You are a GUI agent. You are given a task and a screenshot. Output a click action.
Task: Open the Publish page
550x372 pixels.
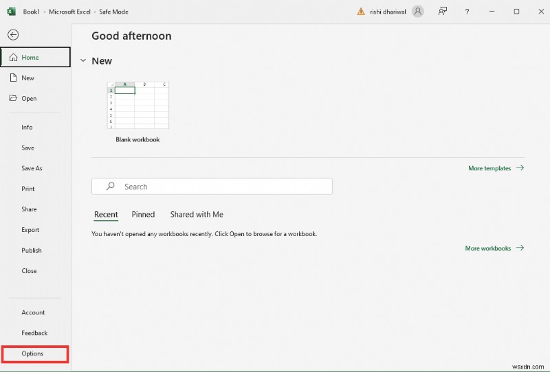(x=32, y=250)
